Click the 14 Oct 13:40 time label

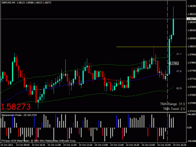click(117, 145)
